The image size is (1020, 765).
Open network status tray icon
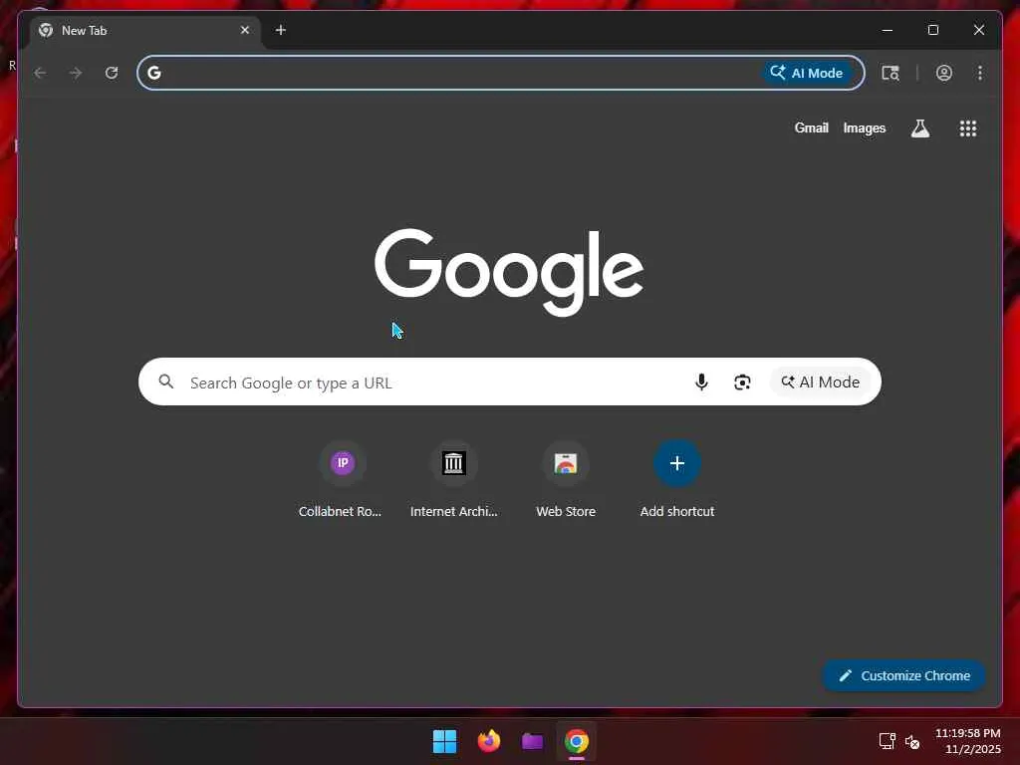[887, 741]
